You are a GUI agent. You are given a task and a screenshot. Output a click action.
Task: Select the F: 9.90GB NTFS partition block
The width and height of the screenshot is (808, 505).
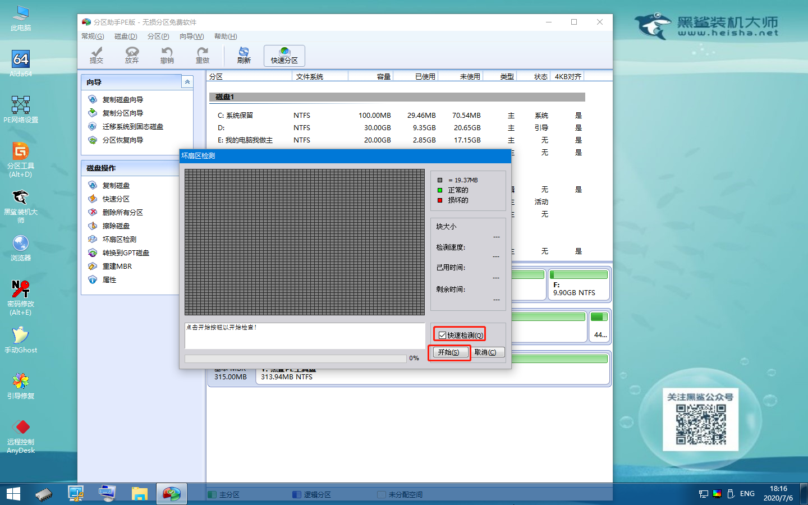pos(579,284)
